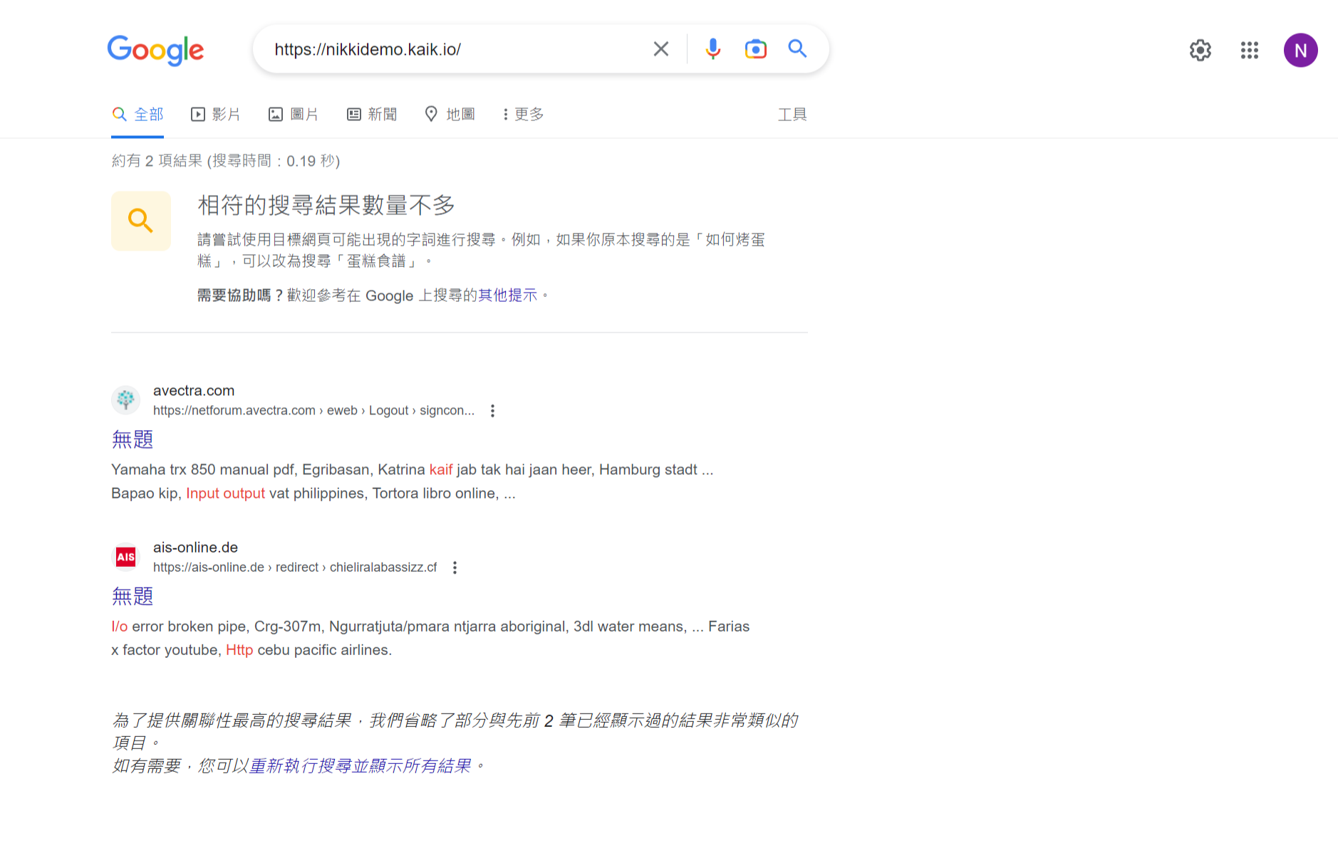Viewport: 1338px width, 848px height.
Task: Open your profile via the N avatar
Action: 1301,50
